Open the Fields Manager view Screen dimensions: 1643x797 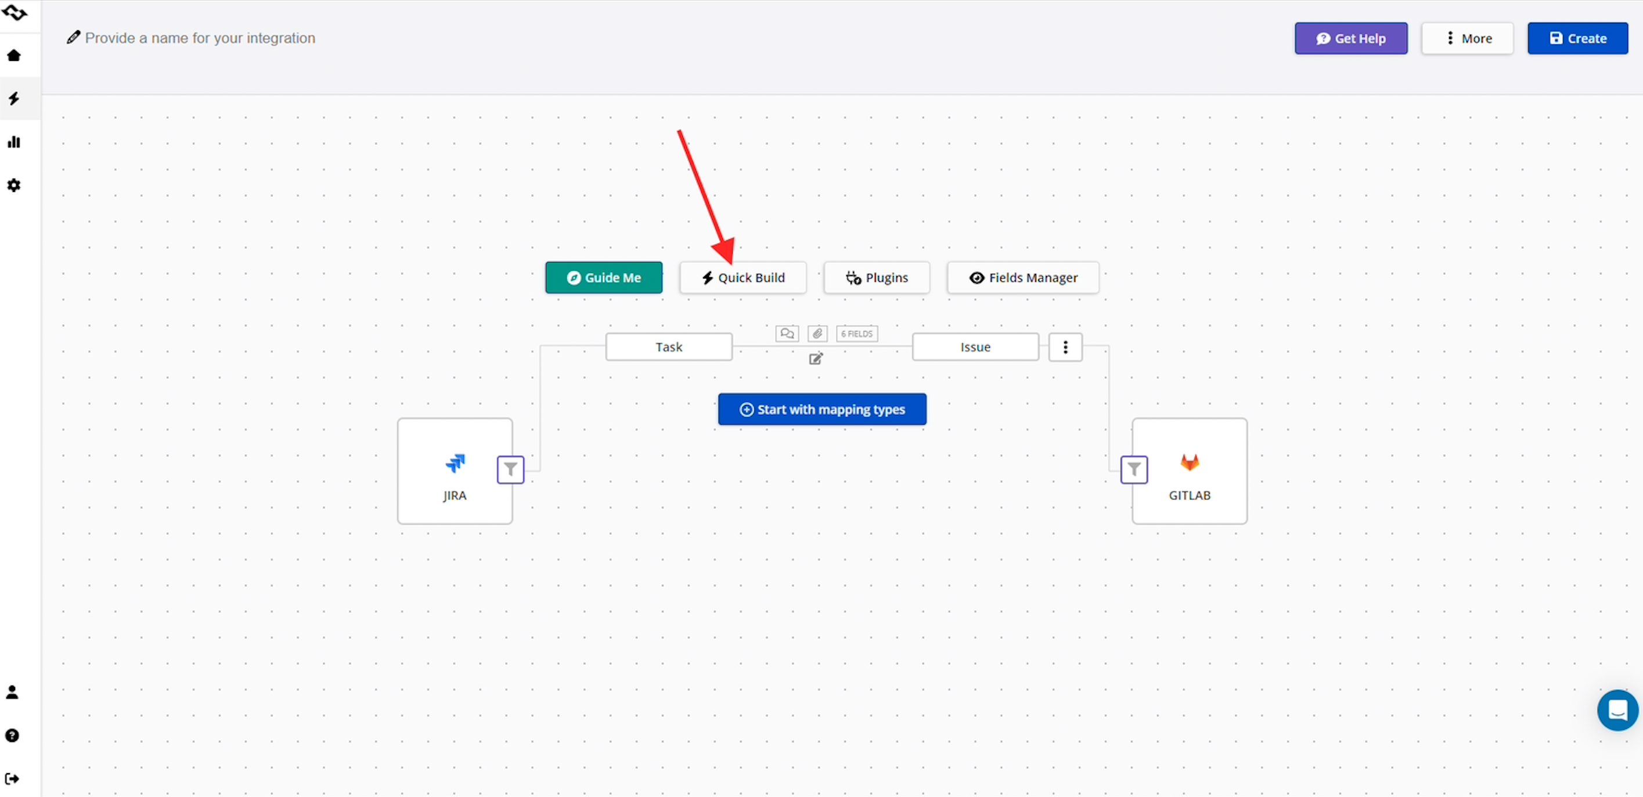click(x=1022, y=278)
